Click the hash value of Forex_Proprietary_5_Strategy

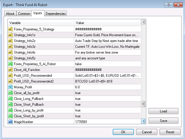tap(88, 29)
